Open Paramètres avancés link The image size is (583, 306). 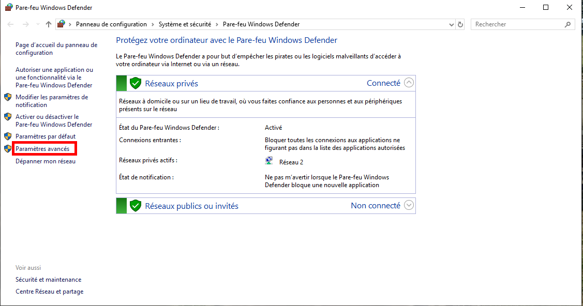pos(42,148)
